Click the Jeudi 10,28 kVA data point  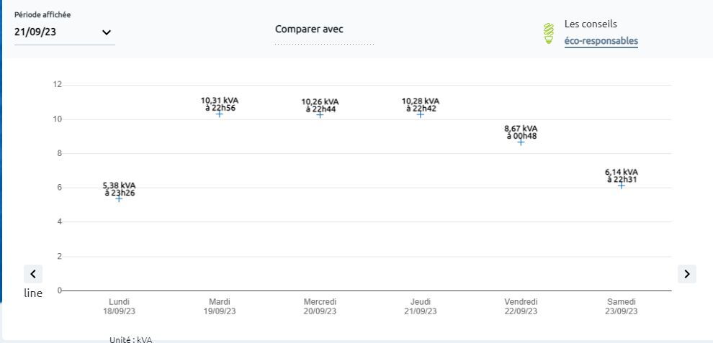click(x=421, y=114)
